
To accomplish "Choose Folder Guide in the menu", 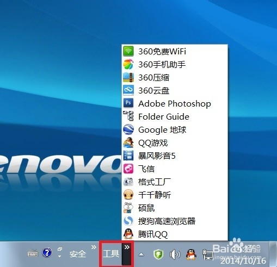I will coord(175,116).
